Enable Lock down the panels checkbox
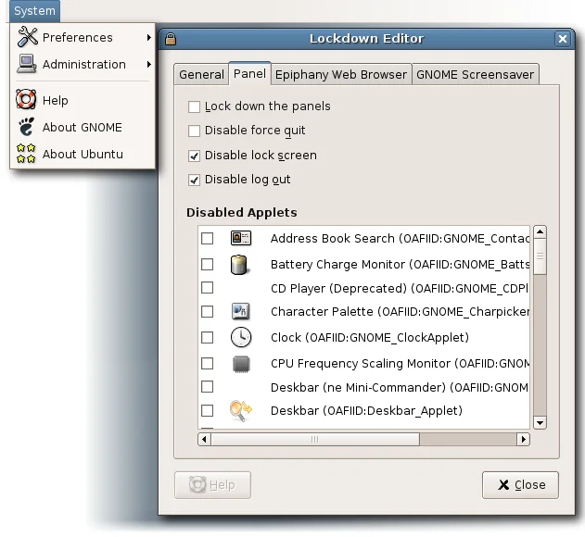 pyautogui.click(x=194, y=107)
